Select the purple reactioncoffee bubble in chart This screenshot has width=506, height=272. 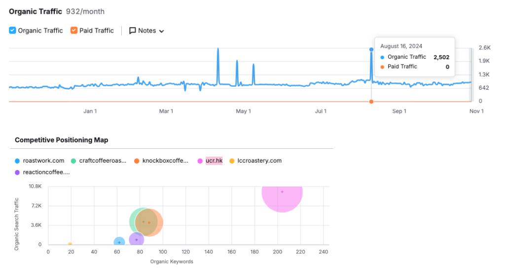[136, 239]
